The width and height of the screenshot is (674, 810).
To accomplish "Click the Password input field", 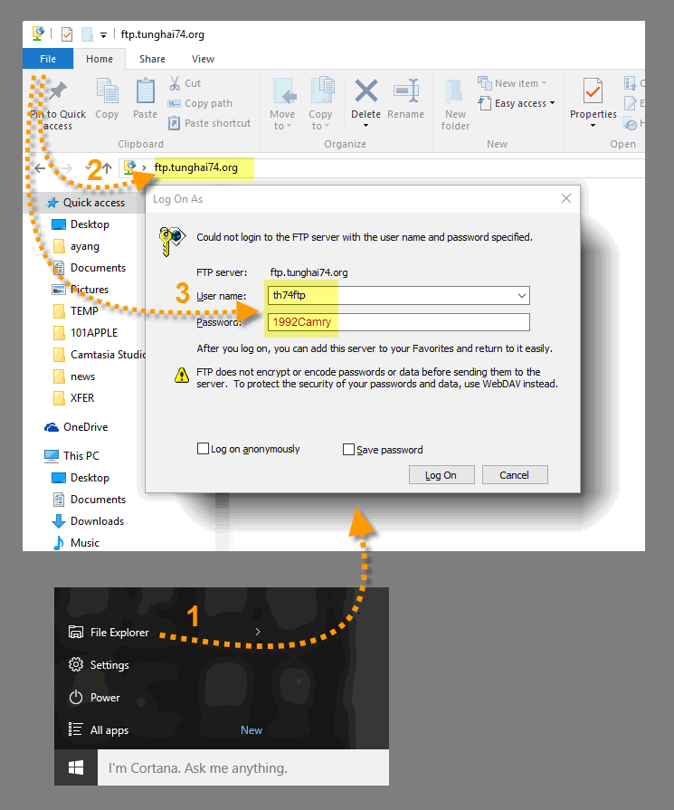I will click(x=399, y=322).
